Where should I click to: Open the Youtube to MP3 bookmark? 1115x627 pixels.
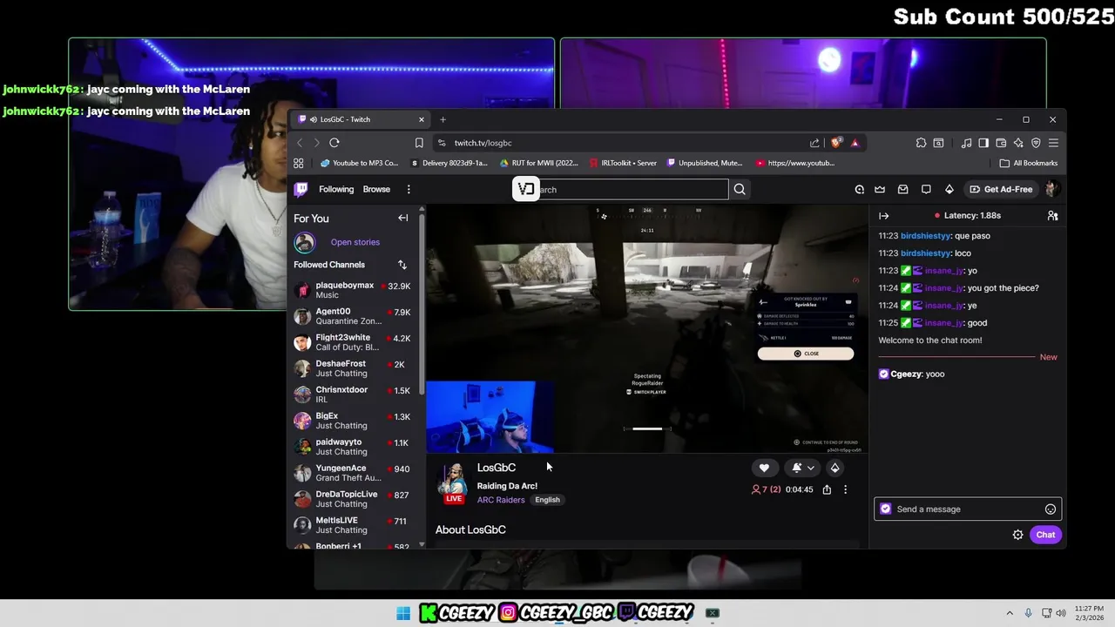tap(359, 163)
